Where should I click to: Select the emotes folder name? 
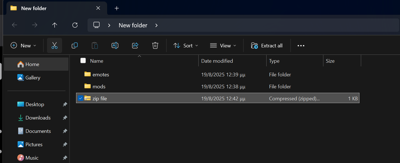coord(101,74)
